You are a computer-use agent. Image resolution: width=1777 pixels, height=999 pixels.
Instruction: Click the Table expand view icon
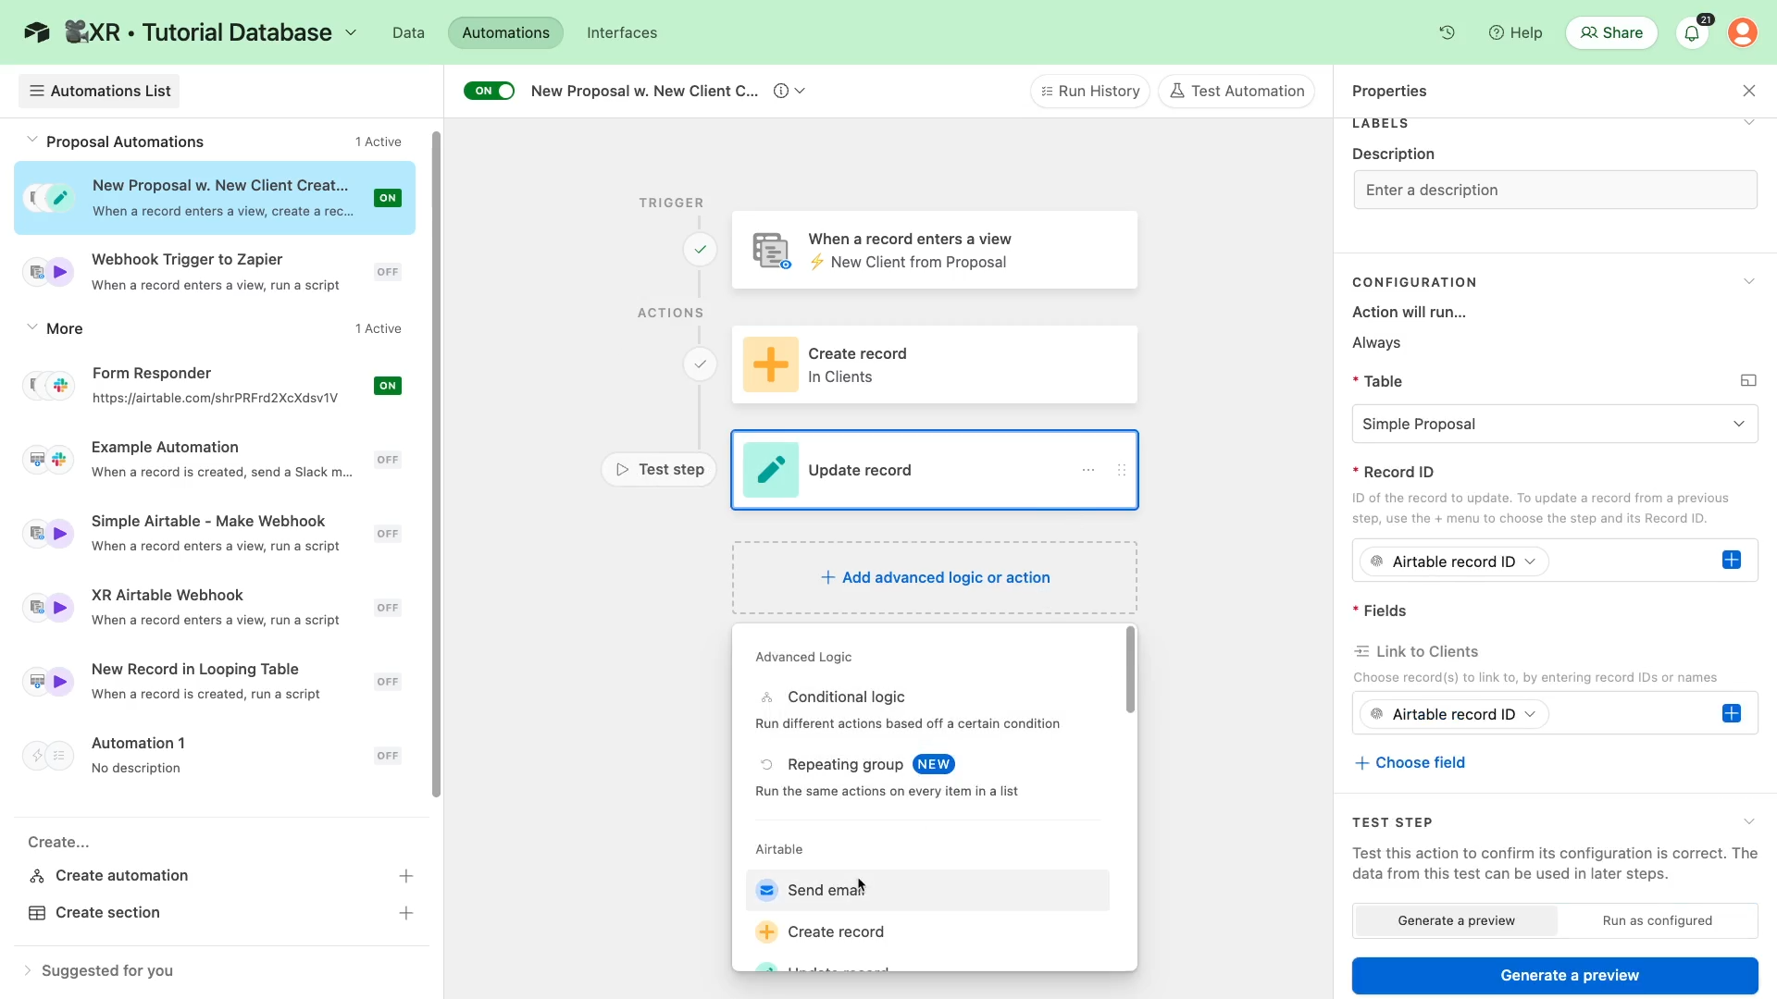(x=1748, y=380)
